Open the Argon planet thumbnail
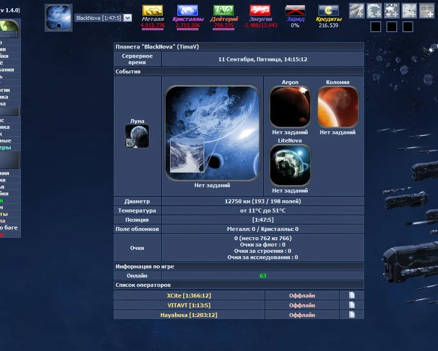Screen dimensions: 438x351 [x=290, y=107]
